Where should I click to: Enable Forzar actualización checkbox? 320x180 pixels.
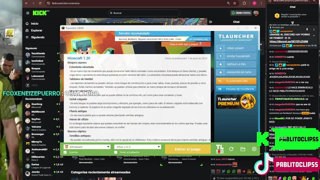coord(116,152)
